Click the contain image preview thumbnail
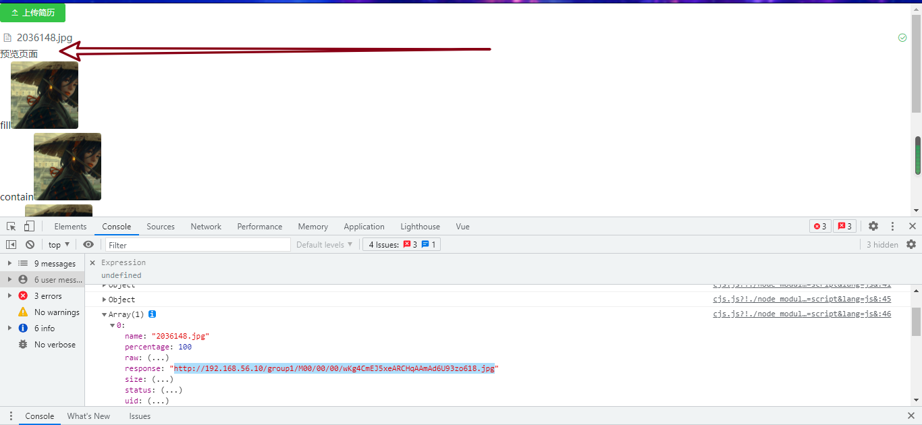The height and width of the screenshot is (425, 922). pyautogui.click(x=67, y=166)
